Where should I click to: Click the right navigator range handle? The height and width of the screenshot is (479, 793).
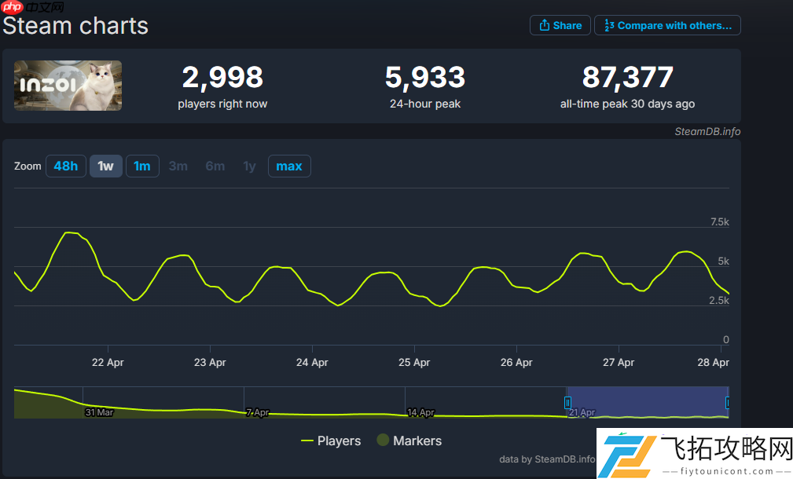[727, 403]
